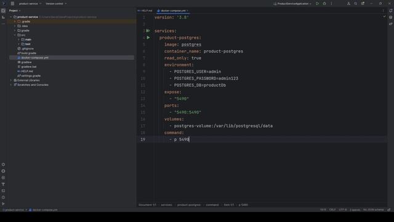Image resolution: width=394 pixels, height=222 pixels.
Task: Click docker-compose.yml in navigation bar
Action: pos(43,210)
